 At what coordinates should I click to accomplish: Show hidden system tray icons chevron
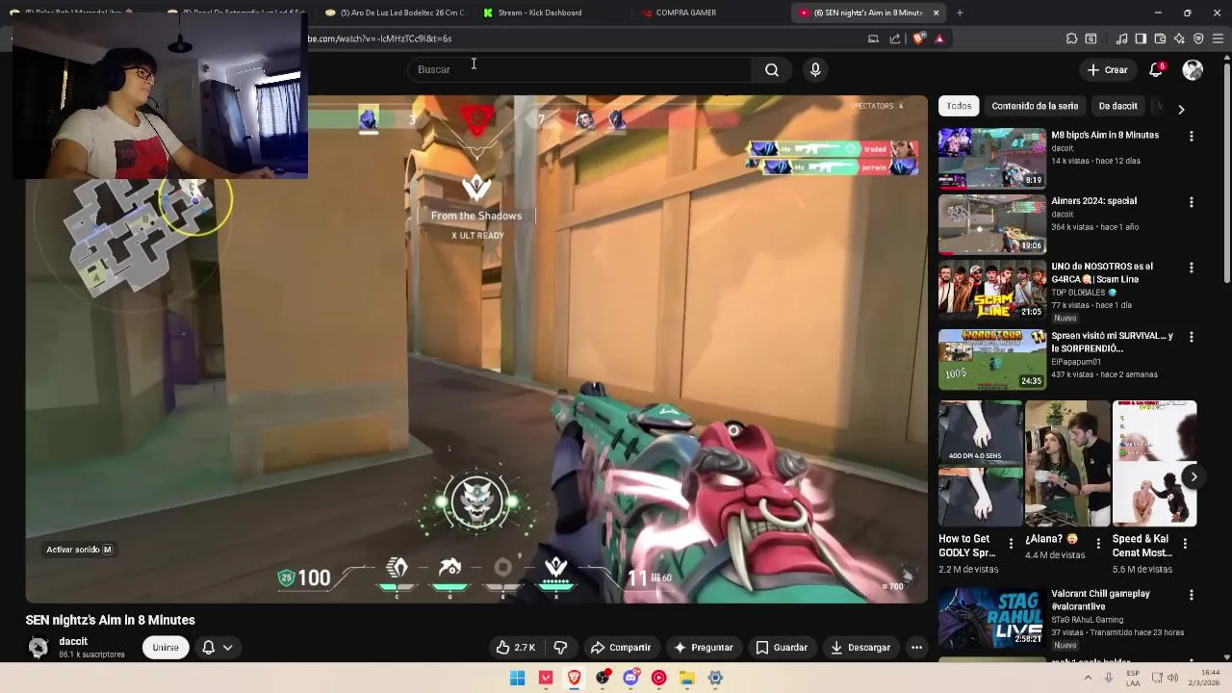[1088, 678]
